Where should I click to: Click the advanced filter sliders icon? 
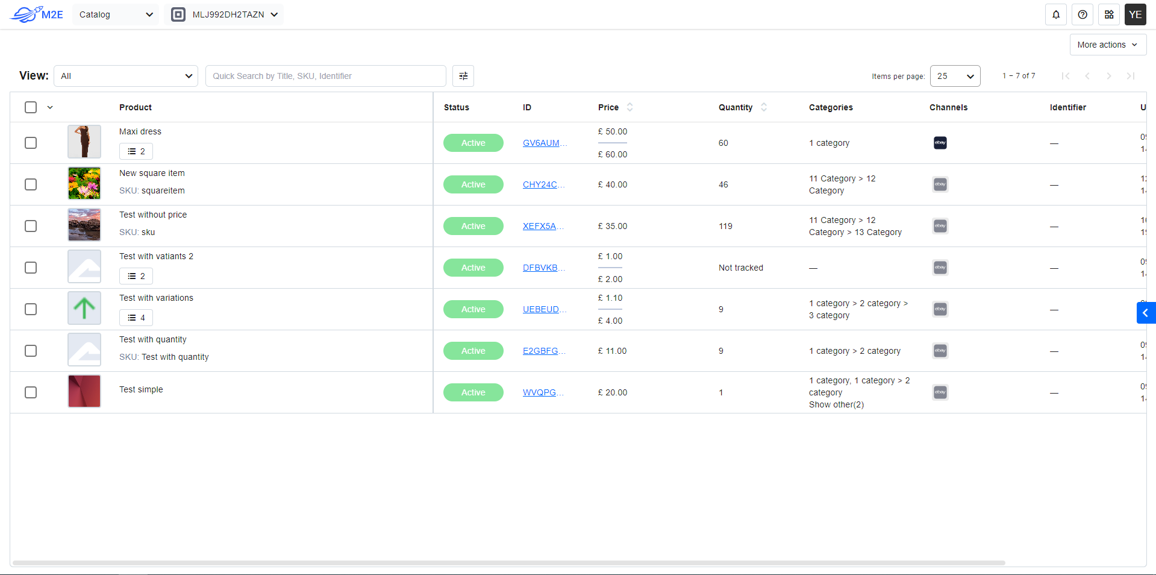coord(463,76)
